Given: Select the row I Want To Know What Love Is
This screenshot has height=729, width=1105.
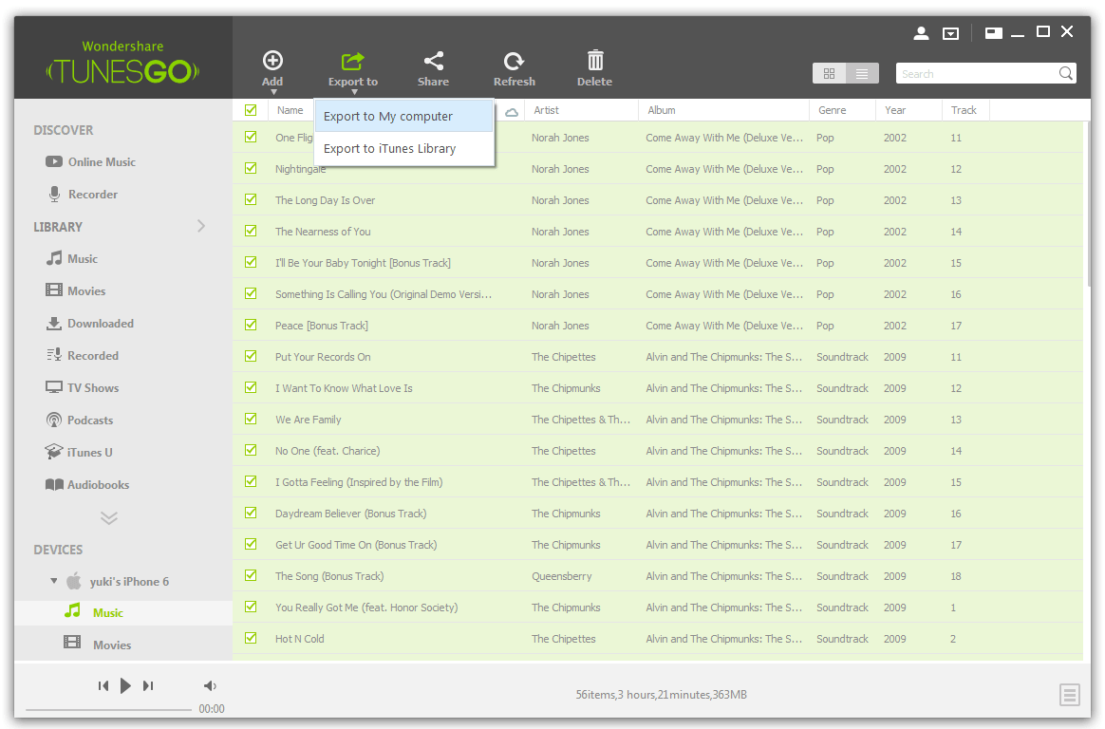Looking at the screenshot, I should click(658, 388).
